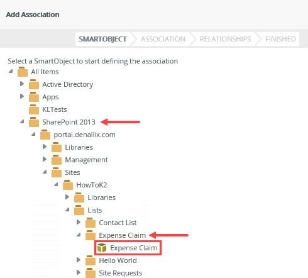Expand the Site Requests node arrow
Viewport: 308px width, 278px height.
coord(79,272)
